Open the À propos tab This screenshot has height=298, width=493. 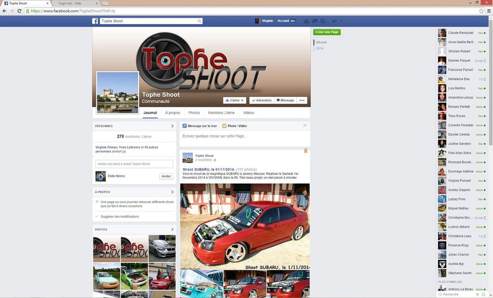(172, 113)
